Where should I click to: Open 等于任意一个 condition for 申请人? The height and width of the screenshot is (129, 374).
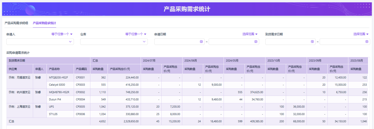pyautogui.click(x=62, y=34)
